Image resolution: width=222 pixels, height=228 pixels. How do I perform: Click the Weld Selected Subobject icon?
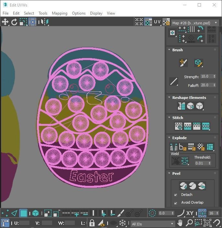click(185, 161)
